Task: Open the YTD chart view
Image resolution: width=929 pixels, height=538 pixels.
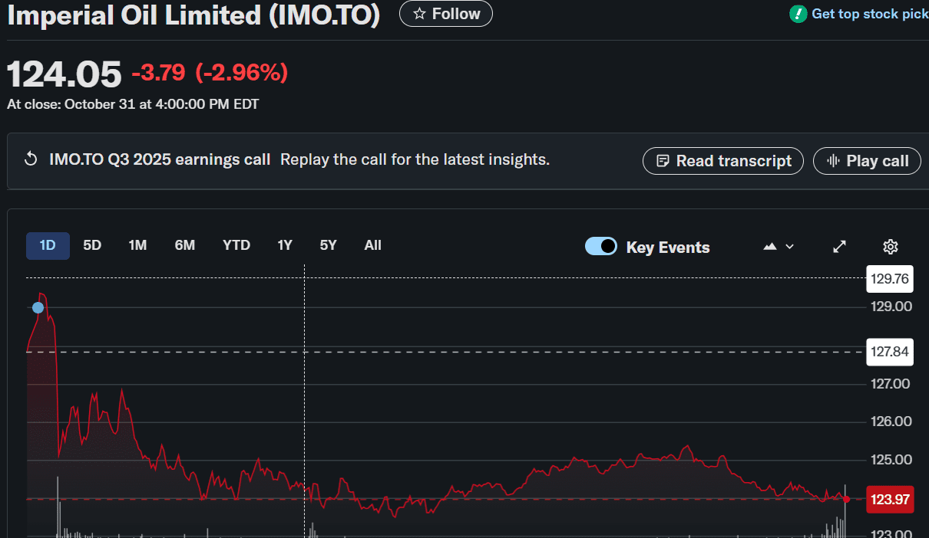Action: point(236,245)
